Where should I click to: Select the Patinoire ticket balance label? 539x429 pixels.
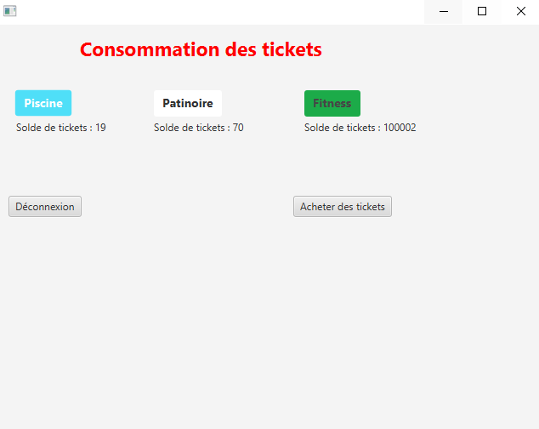tap(198, 128)
